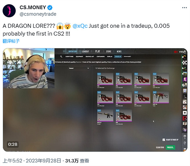Click the search magnifier in inventory bar
The width and height of the screenshot is (190, 166).
coord(61,57)
